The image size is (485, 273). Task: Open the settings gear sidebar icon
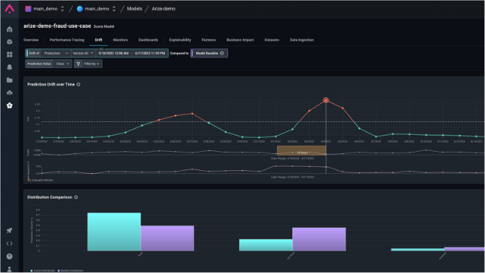[x=10, y=106]
